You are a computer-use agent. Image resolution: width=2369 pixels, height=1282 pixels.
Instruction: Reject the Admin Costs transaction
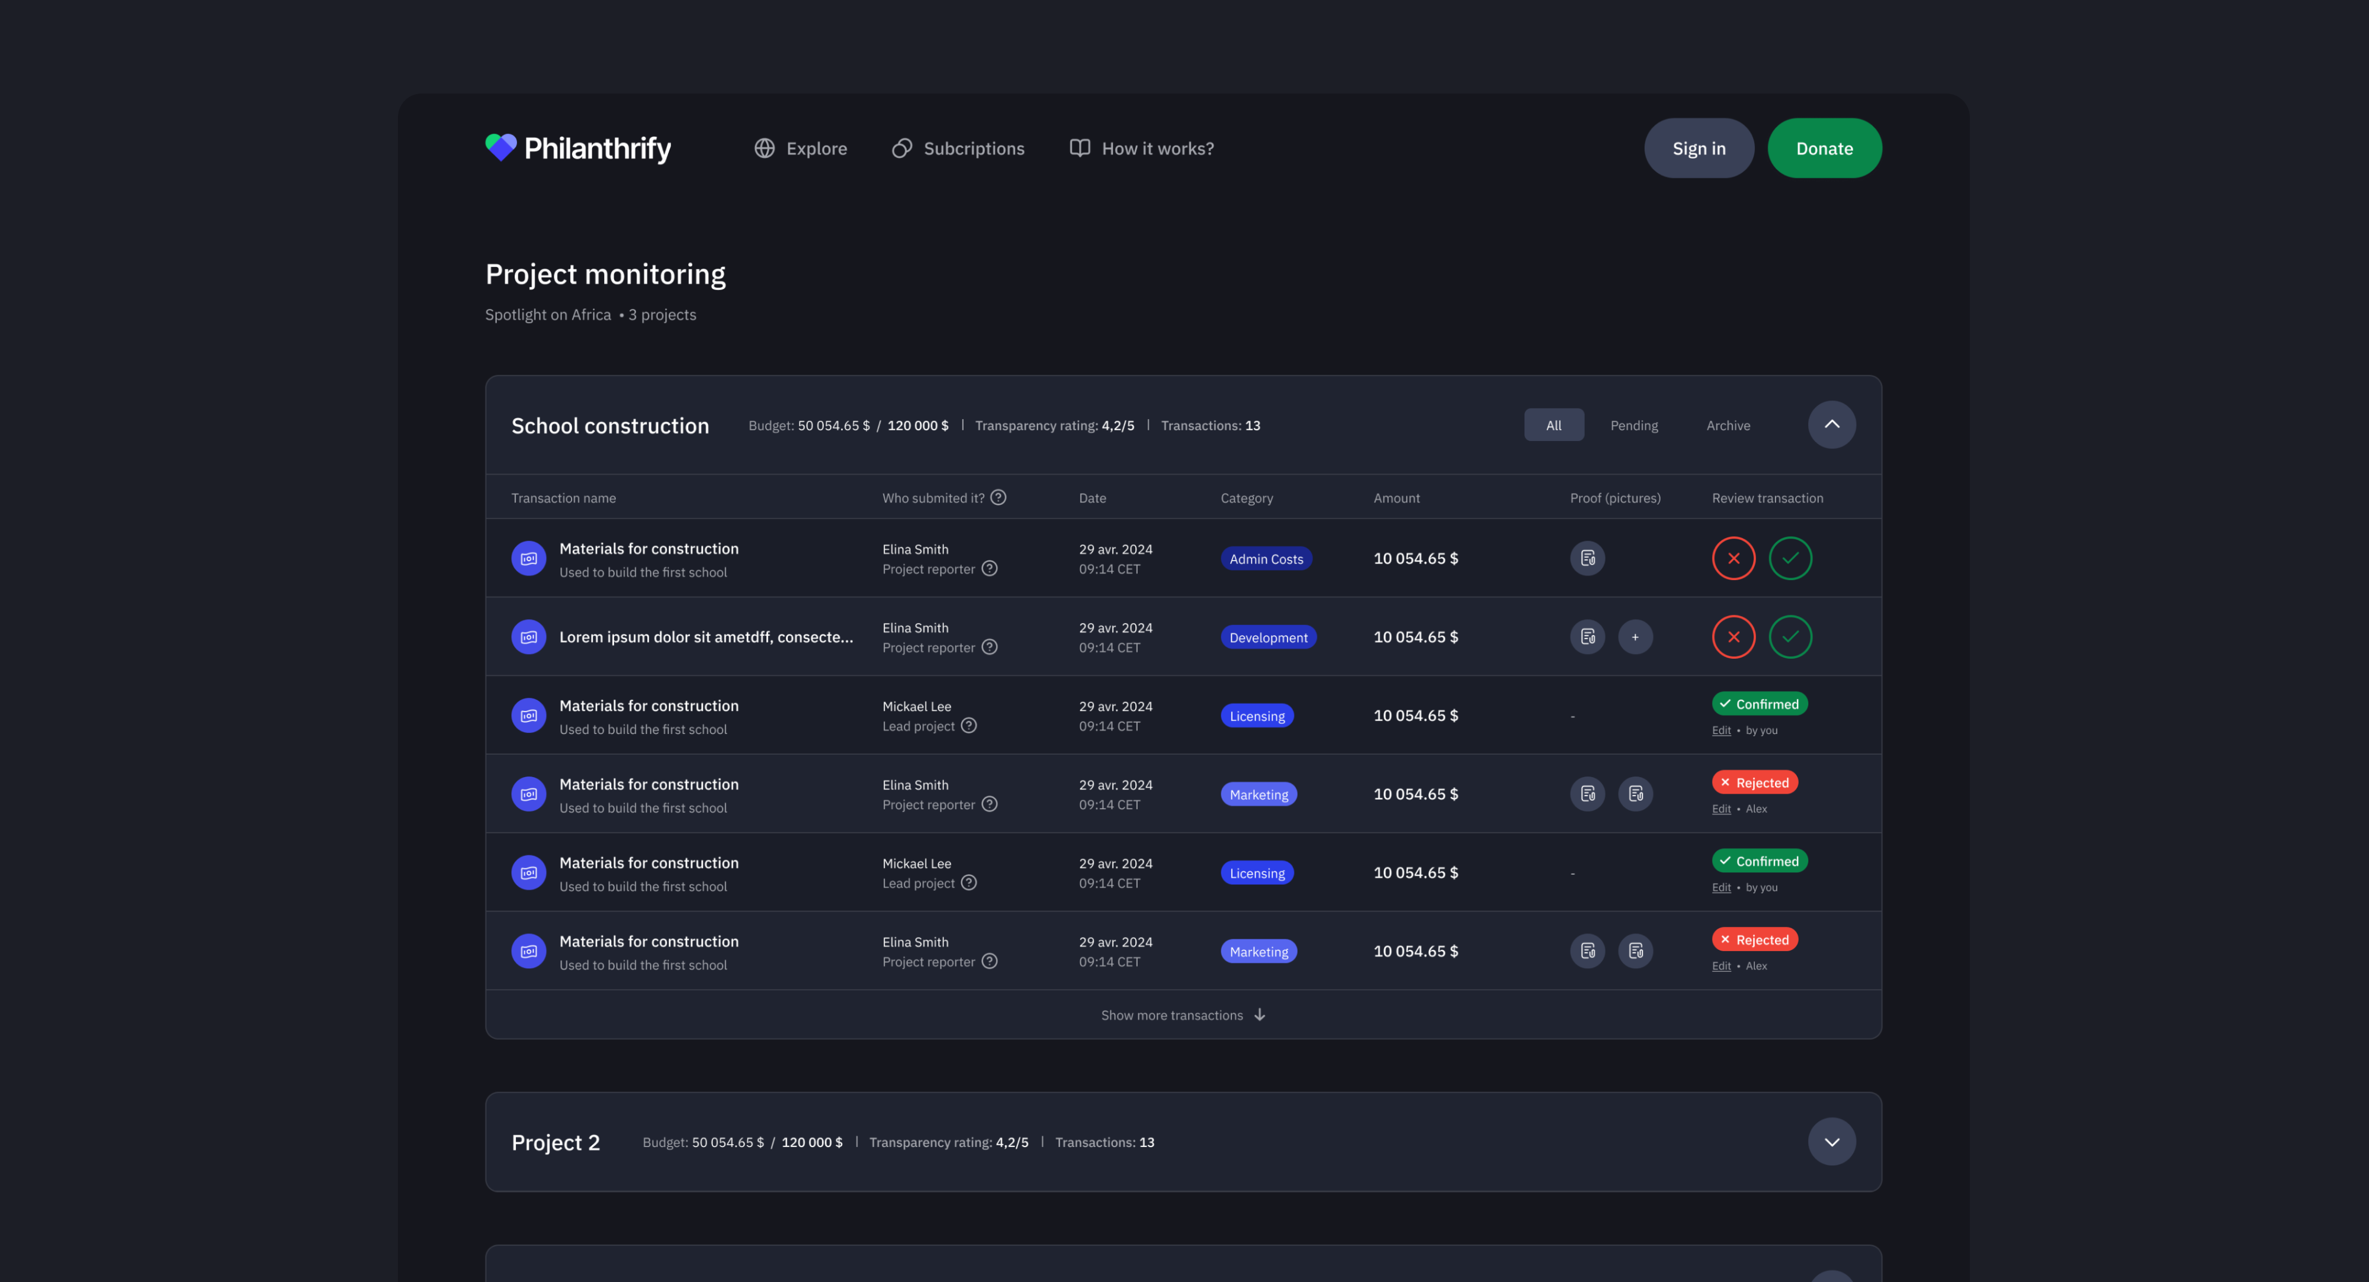pos(1734,559)
